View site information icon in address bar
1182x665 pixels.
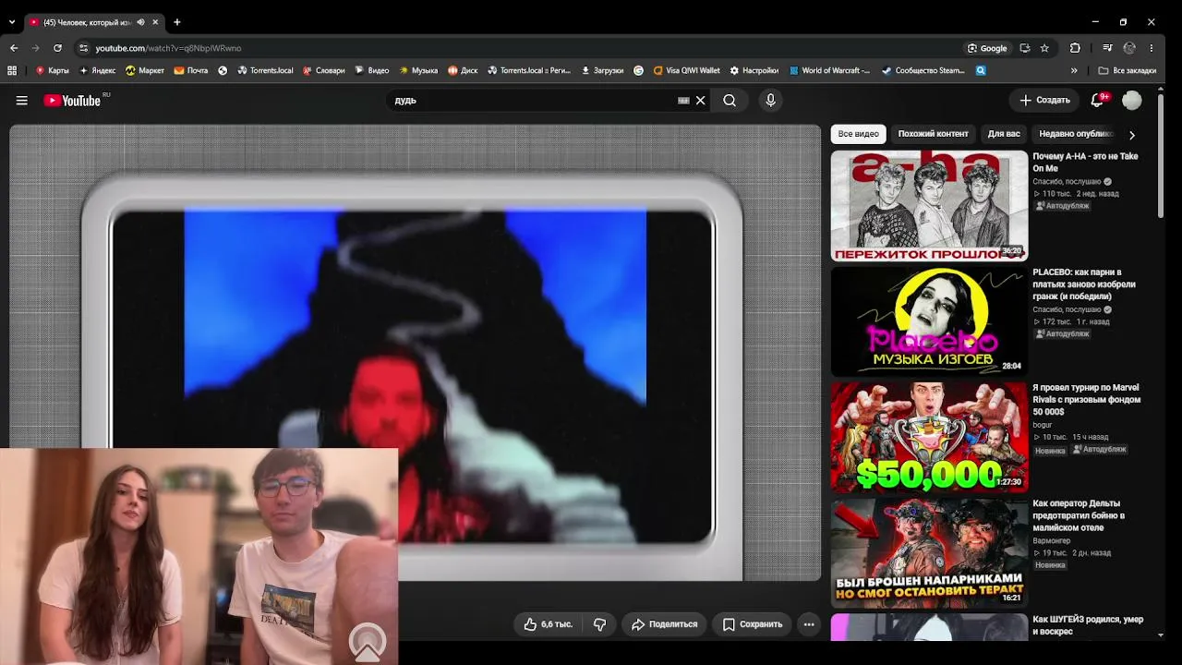84,48
